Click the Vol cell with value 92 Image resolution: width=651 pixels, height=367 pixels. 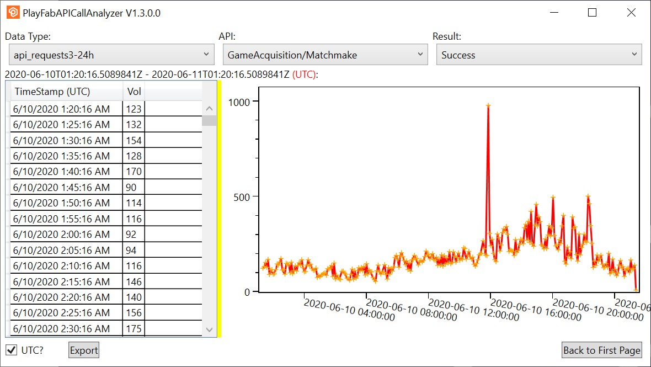coord(134,234)
